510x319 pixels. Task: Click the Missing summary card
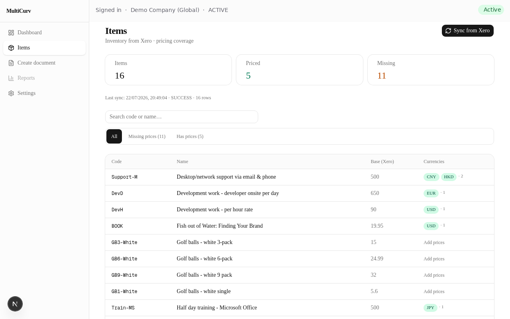coord(431,70)
